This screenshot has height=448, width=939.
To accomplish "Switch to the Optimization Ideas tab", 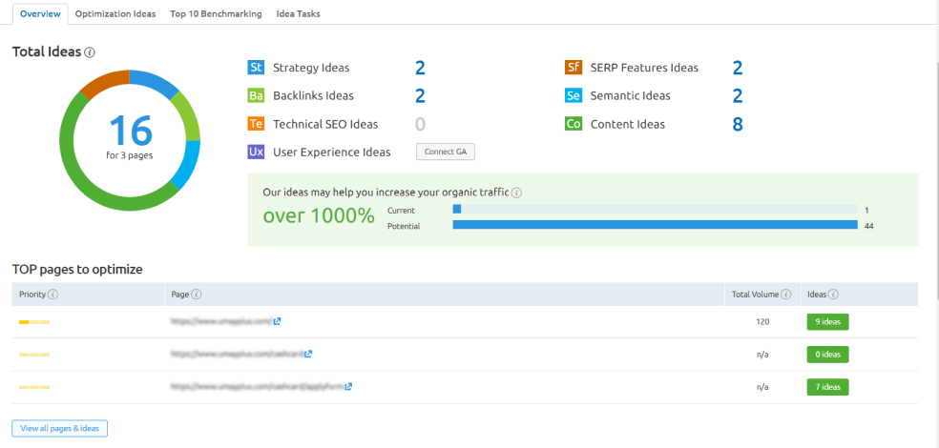I will 115,14.
